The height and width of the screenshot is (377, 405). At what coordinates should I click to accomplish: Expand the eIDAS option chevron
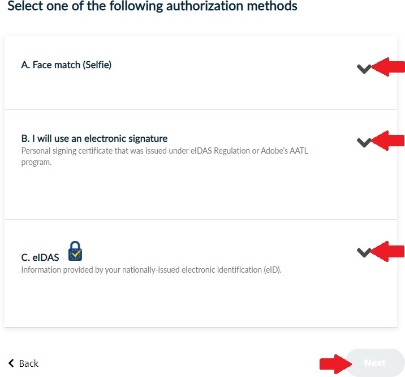pos(364,252)
